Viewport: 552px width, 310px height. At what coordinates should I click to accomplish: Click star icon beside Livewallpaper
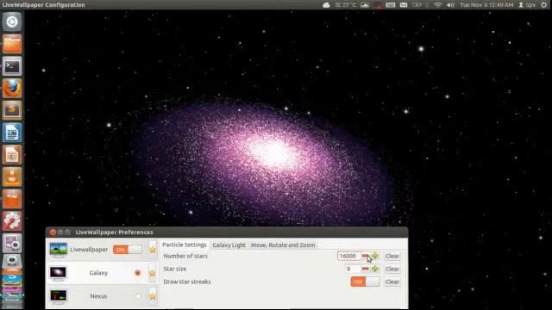coord(153,250)
